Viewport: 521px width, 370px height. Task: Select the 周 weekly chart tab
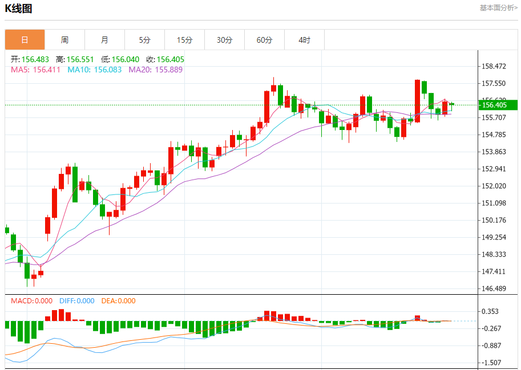point(64,40)
